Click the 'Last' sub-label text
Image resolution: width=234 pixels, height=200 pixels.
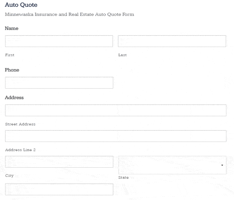pyautogui.click(x=122, y=55)
